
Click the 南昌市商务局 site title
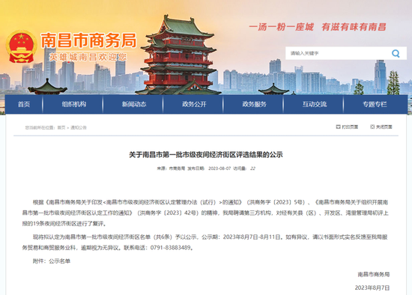(x=89, y=40)
